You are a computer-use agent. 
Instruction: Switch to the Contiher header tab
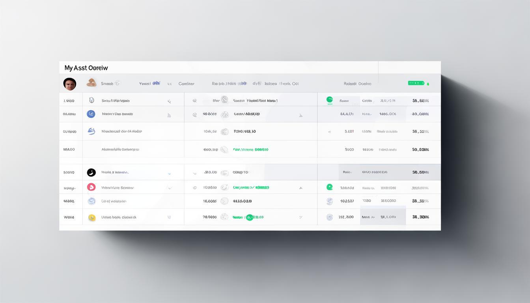(x=186, y=84)
